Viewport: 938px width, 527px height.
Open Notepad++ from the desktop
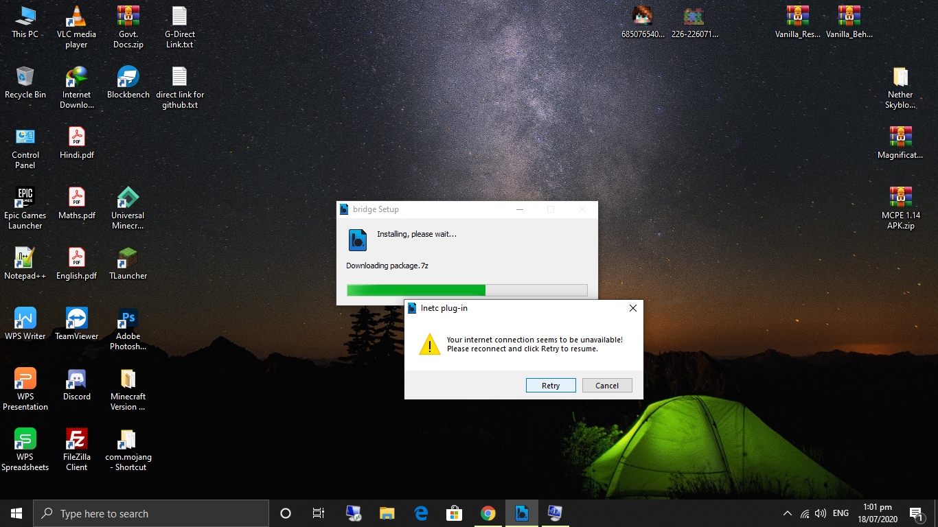point(25,258)
